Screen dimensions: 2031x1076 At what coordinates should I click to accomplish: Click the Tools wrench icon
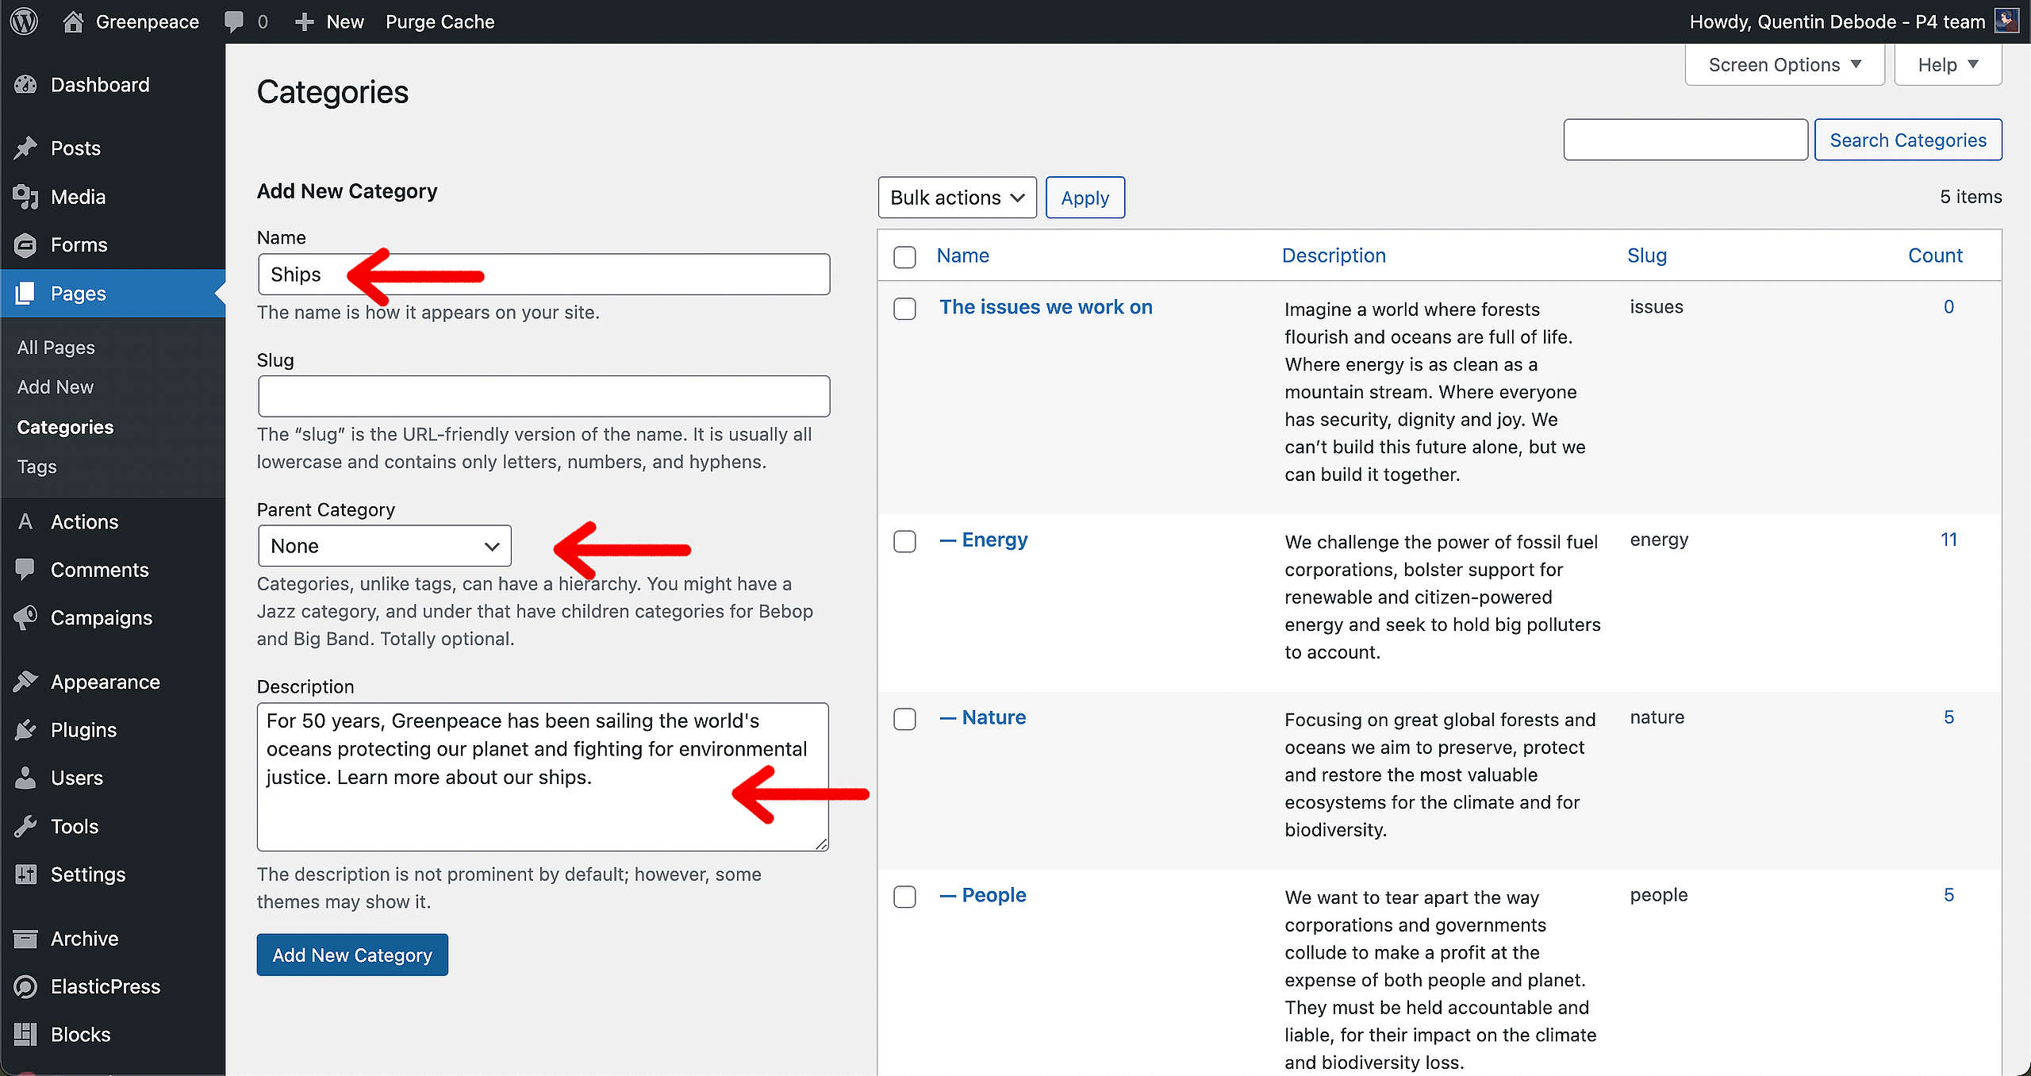pos(25,827)
